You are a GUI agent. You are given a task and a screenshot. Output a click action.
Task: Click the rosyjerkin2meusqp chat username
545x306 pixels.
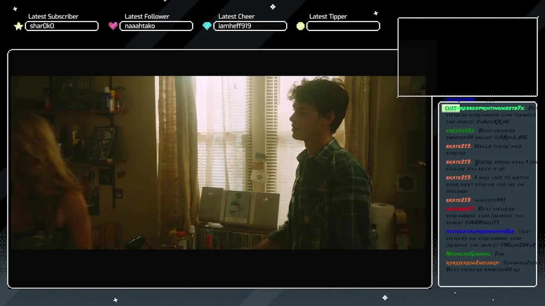[473, 263]
